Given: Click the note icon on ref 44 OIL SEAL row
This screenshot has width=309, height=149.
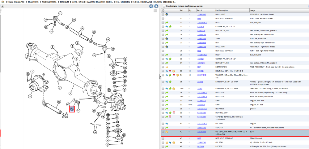Looking at the screenshot, I should click(167, 142).
